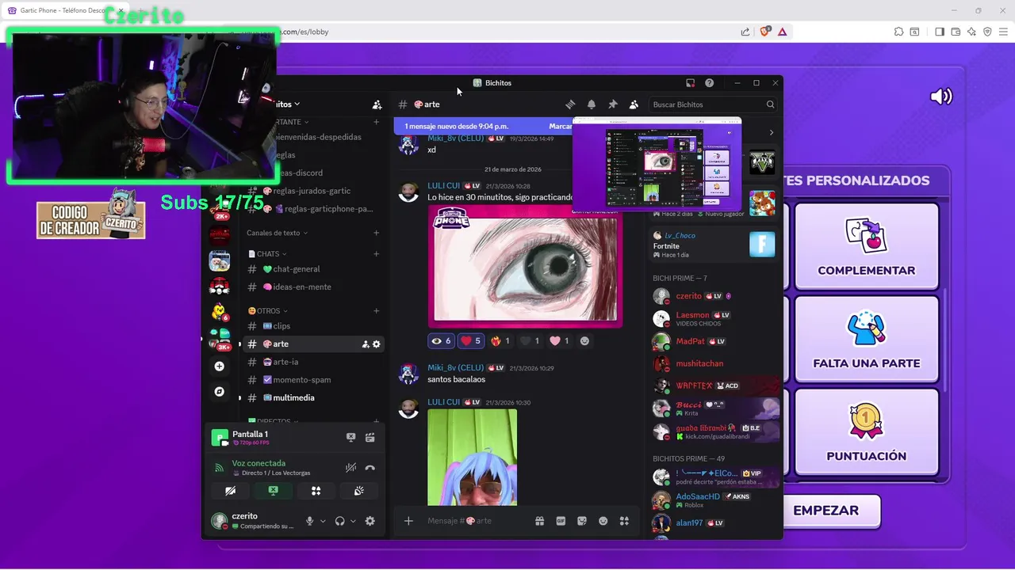Open headphone output options arrow
Viewport: 1015px width, 570px height.
(x=353, y=521)
